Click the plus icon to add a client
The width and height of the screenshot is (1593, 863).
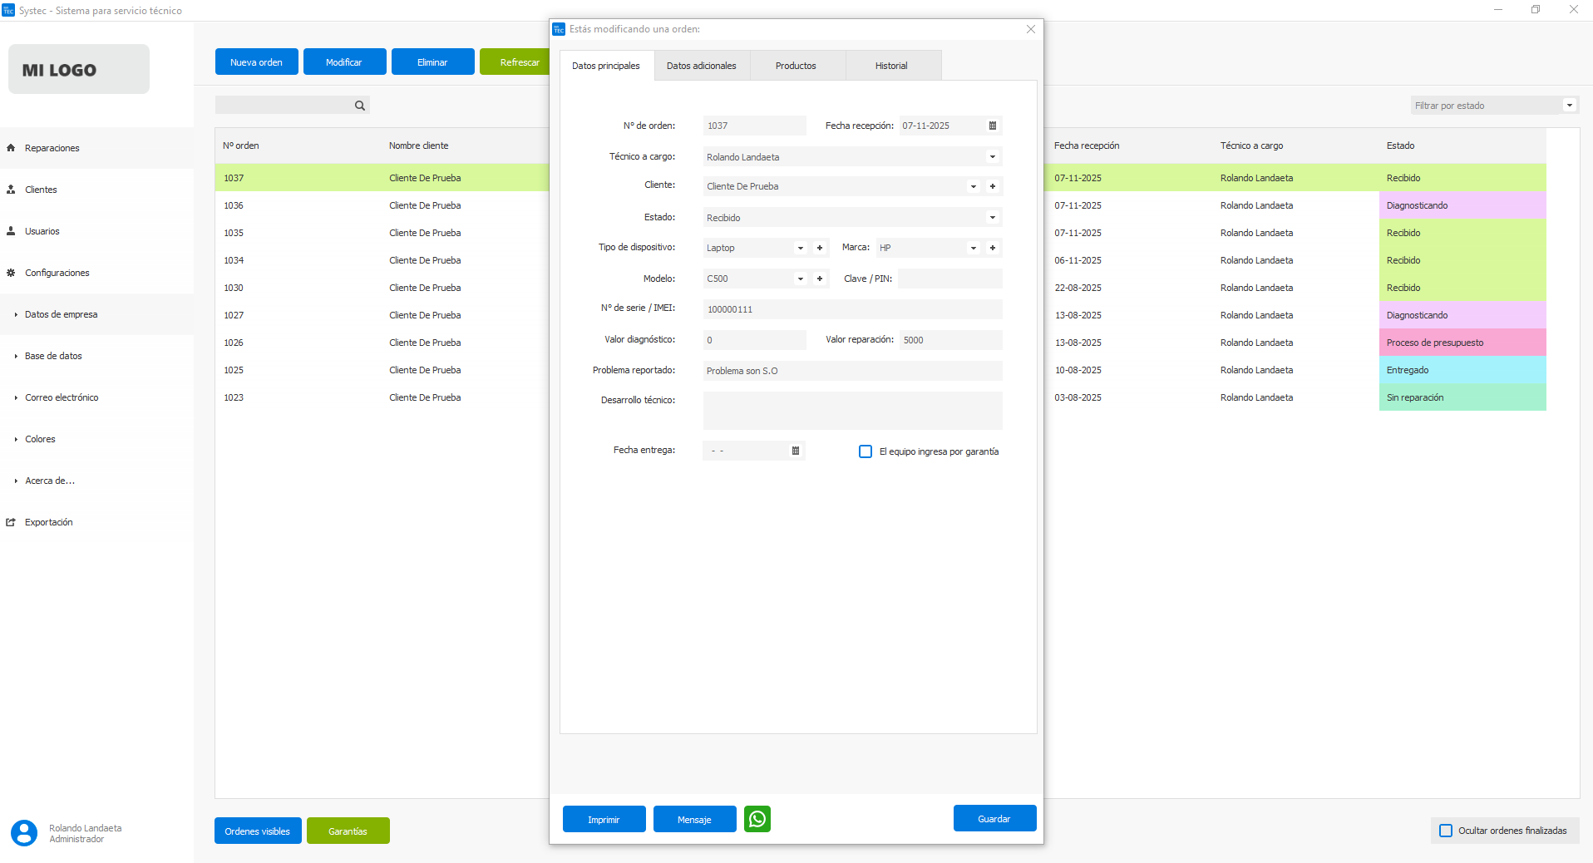point(993,186)
